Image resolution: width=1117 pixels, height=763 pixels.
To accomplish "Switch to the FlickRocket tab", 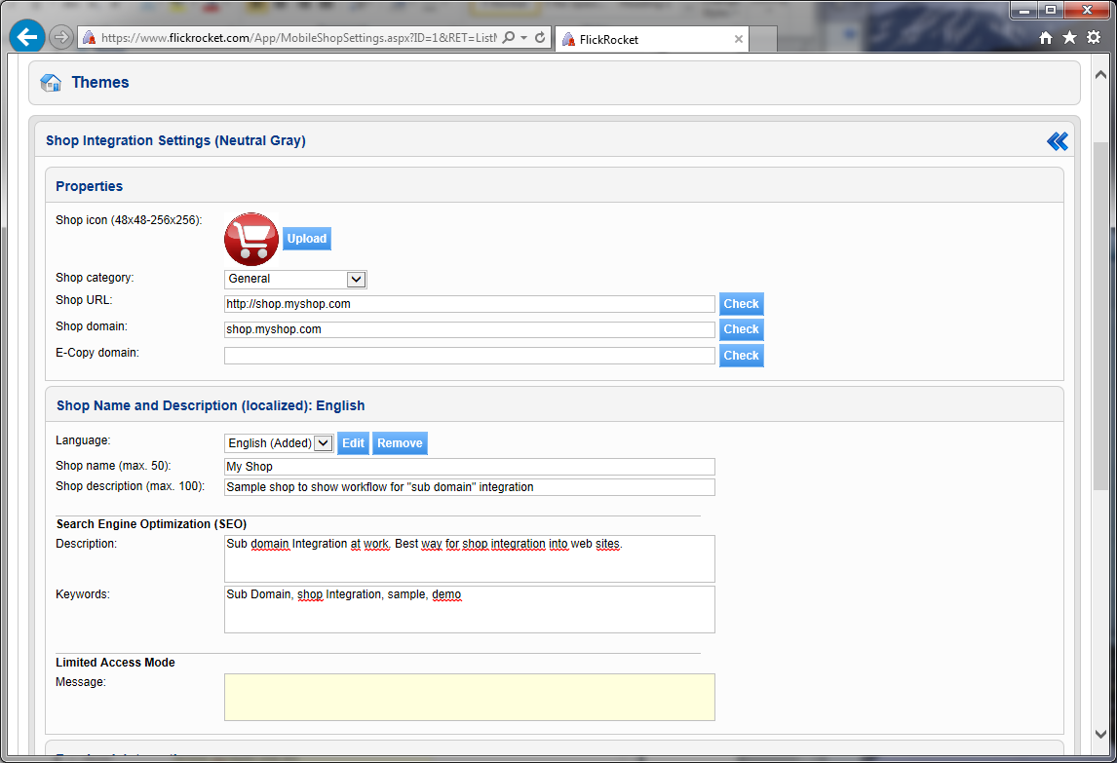I will tap(643, 40).
